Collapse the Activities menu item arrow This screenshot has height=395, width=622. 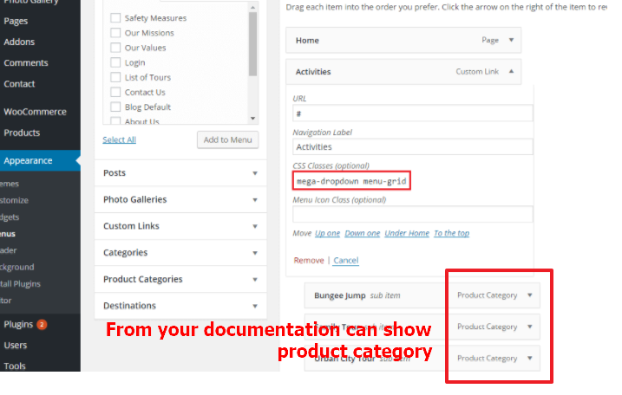(511, 71)
